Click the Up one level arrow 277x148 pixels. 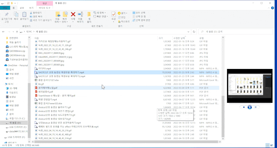(x=17, y=32)
